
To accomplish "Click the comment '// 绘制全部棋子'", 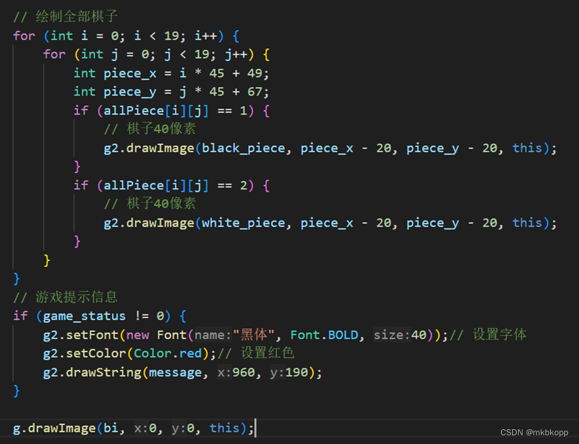I will [x=66, y=17].
